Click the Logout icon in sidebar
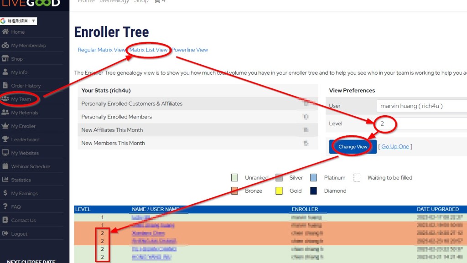This screenshot has width=467, height=263. tap(5, 234)
